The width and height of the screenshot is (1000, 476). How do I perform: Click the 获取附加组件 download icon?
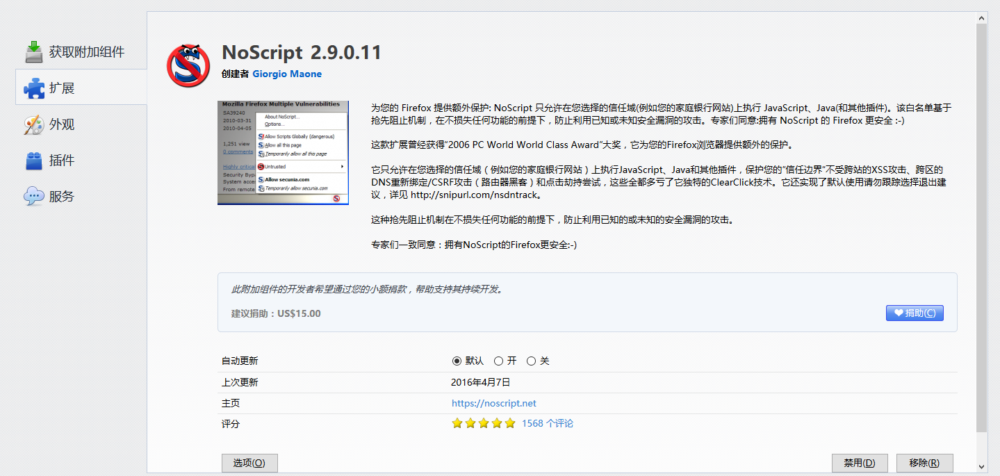pyautogui.click(x=34, y=52)
